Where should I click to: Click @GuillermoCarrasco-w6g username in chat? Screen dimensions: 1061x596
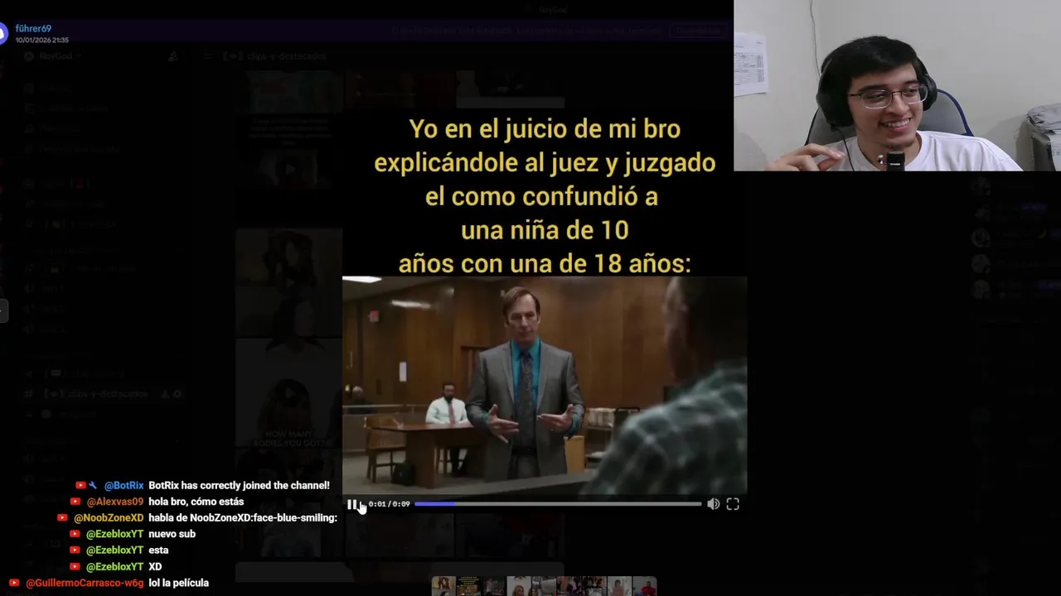click(x=85, y=584)
